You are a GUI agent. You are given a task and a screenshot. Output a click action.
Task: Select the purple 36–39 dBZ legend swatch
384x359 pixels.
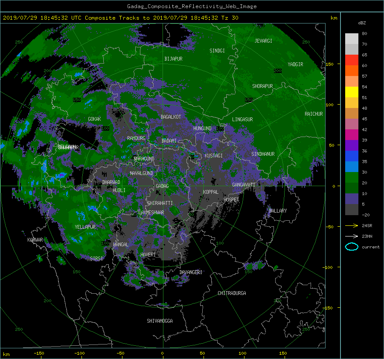click(x=352, y=146)
